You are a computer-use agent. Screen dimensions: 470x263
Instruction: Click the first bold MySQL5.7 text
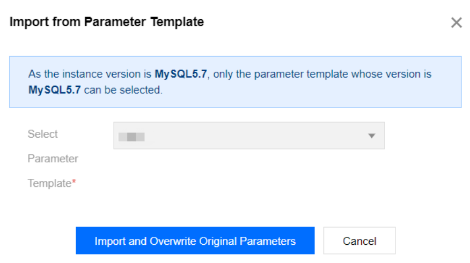pos(181,74)
